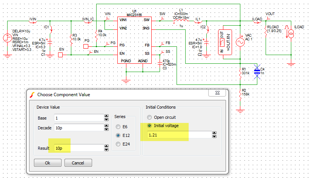Select the RLOAD resistor symbol
Viewport: 309px width, 178px height.
tap(266, 31)
